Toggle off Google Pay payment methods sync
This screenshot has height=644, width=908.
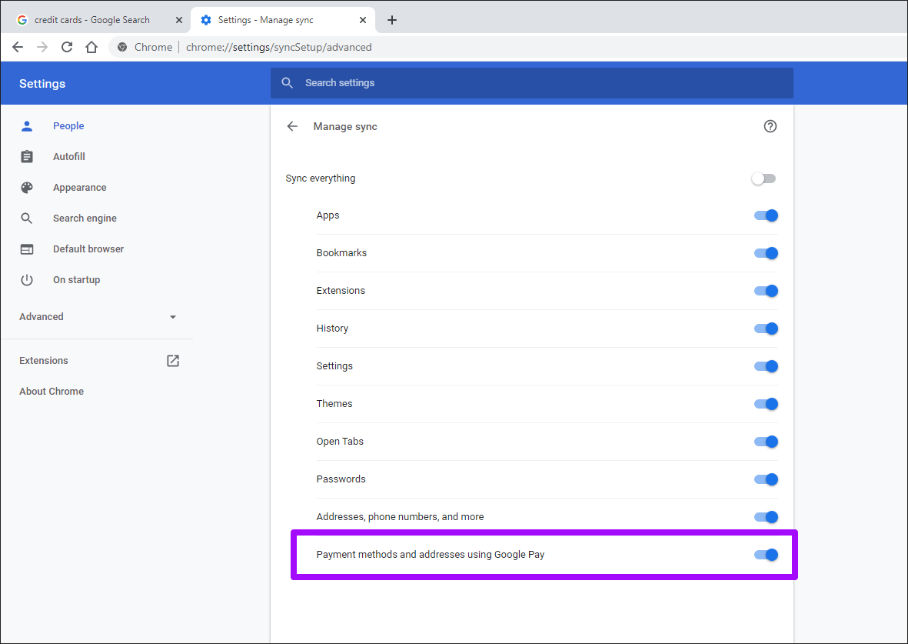coord(766,555)
